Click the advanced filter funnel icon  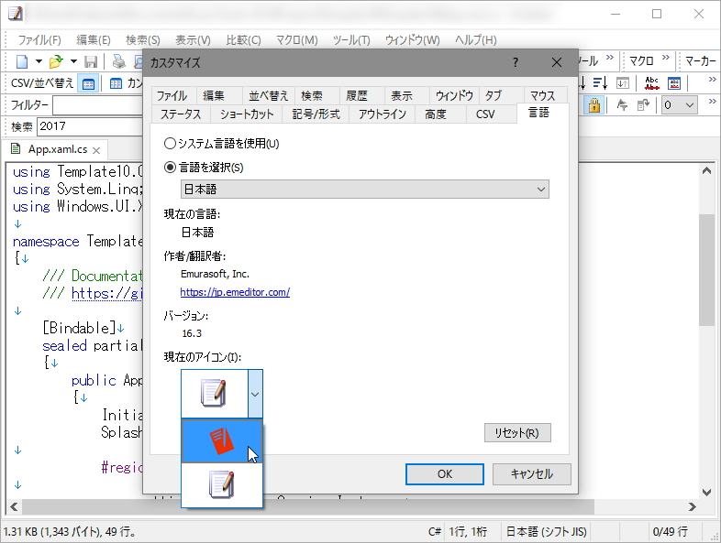click(x=622, y=105)
